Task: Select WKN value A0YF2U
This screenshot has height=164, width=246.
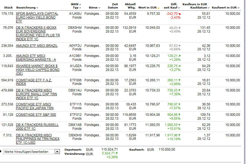Action: [75, 45]
